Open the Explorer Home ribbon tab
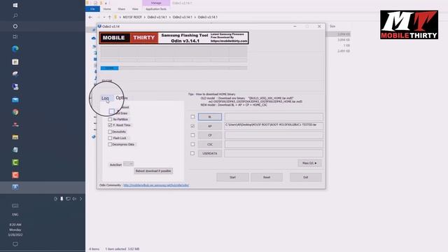 (x=107, y=9)
